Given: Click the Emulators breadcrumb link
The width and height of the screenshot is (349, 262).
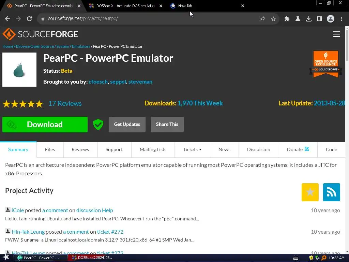Looking at the screenshot, I should [x=81, y=46].
